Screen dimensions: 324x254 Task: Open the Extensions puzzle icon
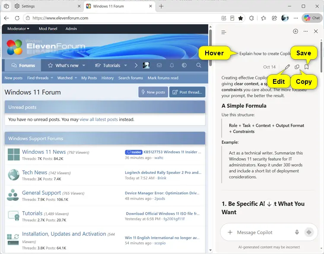[x=251, y=18]
